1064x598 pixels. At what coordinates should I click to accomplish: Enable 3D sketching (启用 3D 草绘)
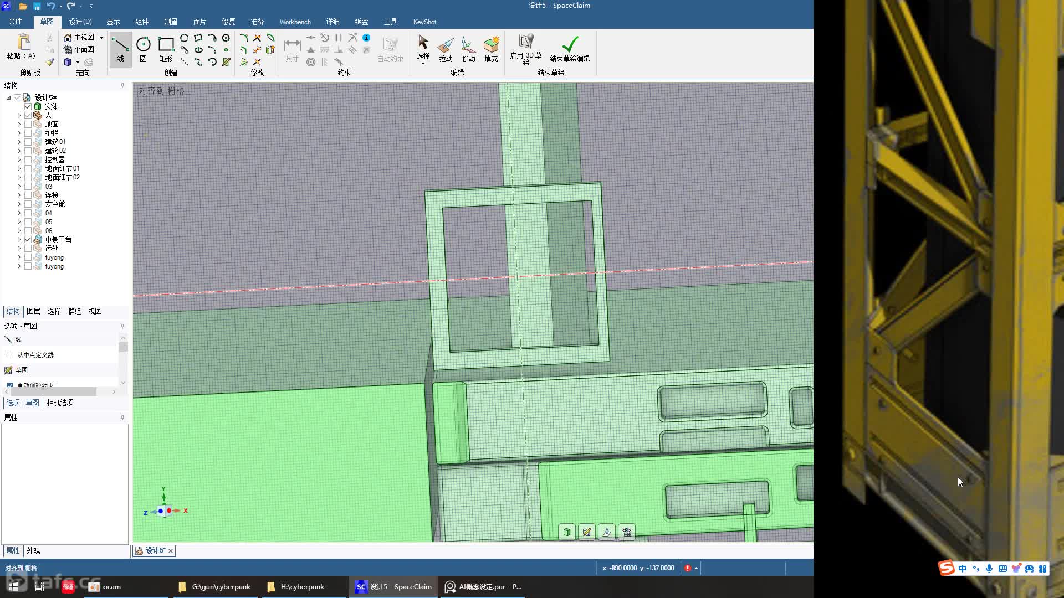coord(526,49)
